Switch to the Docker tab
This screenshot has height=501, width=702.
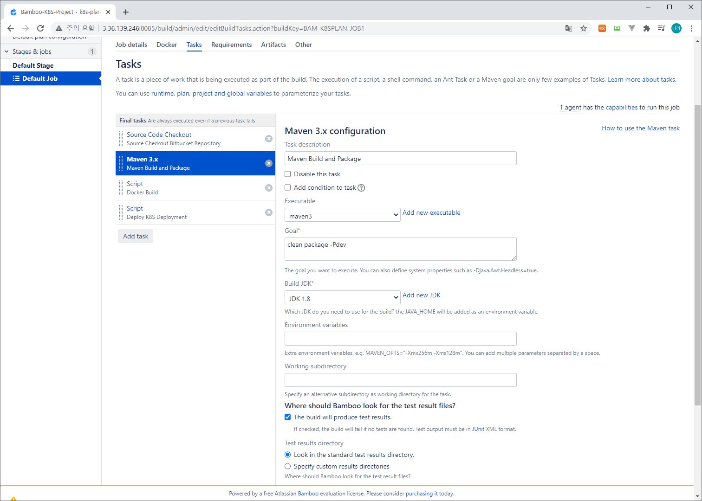click(x=167, y=45)
